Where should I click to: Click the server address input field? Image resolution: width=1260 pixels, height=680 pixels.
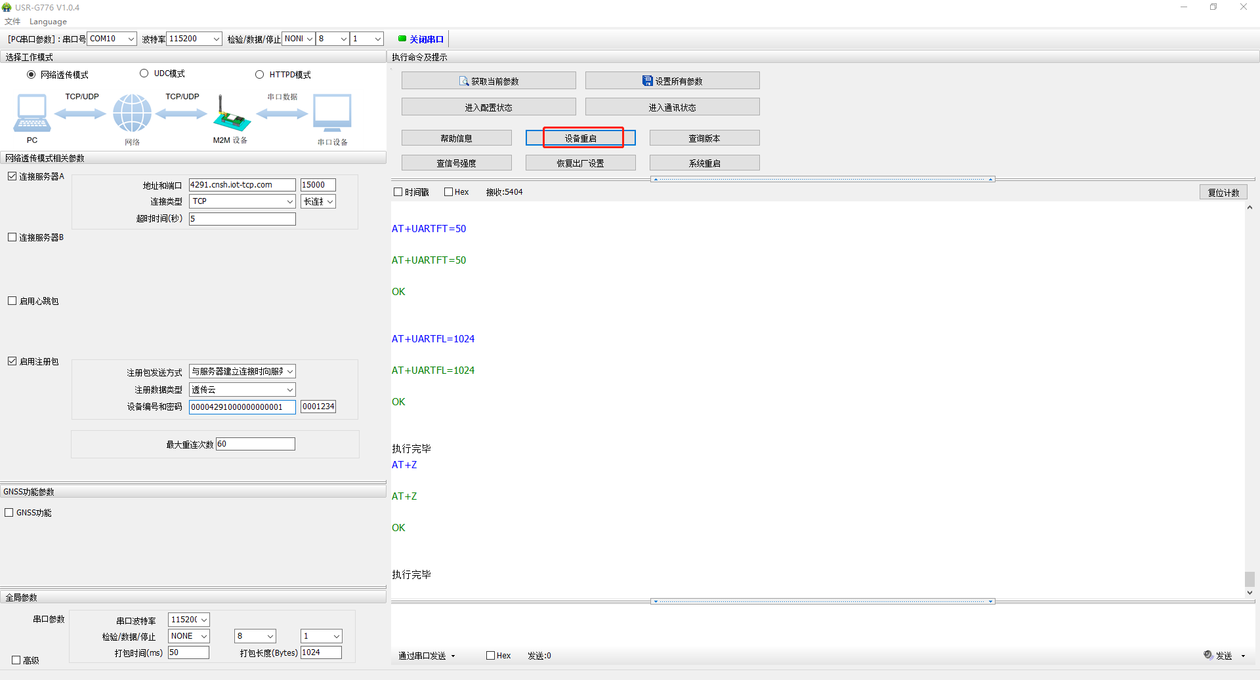(241, 185)
